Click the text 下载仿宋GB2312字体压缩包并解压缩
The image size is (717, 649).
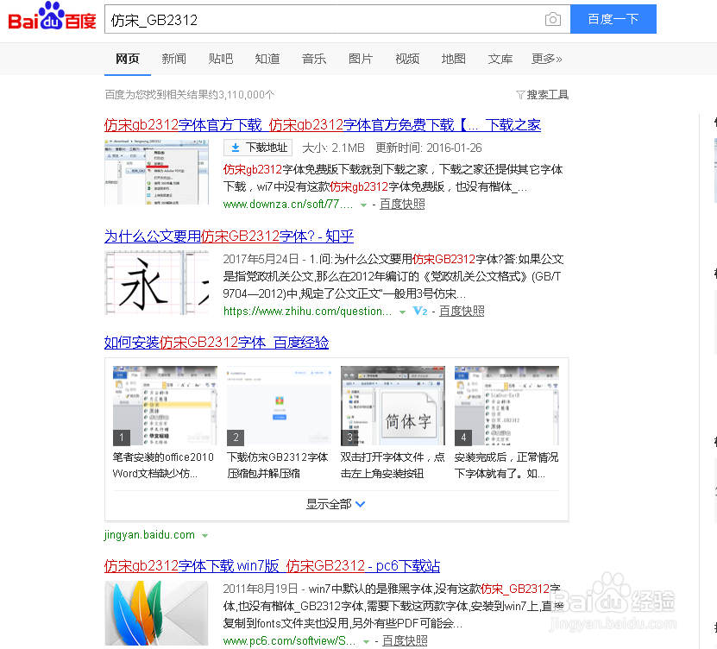[x=278, y=465]
